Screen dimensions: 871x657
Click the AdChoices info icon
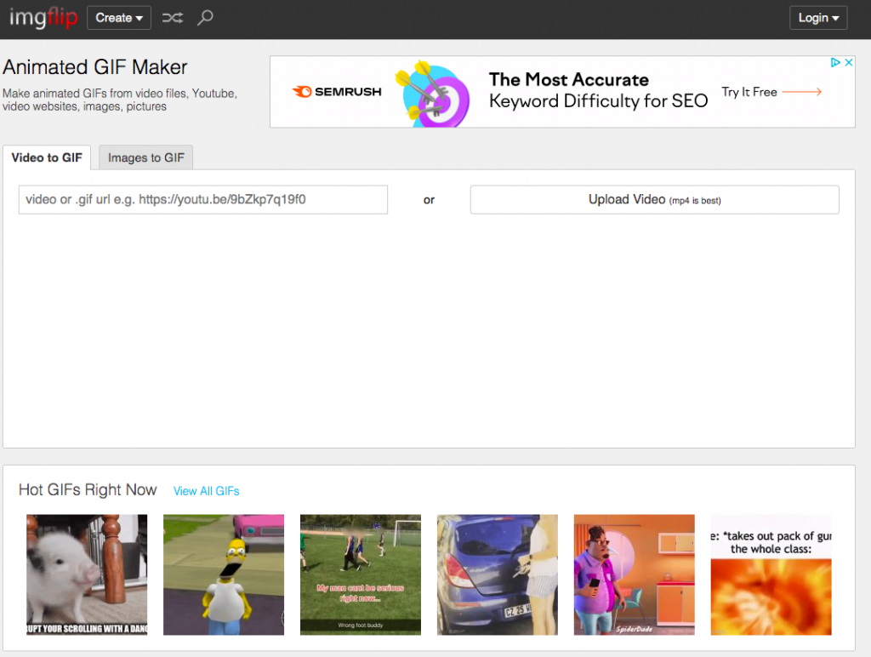[836, 63]
